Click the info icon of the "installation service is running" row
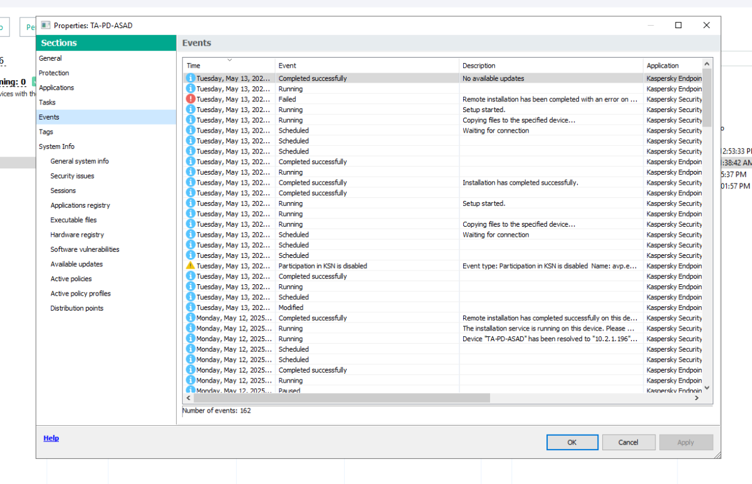The width and height of the screenshot is (752, 484). 191,328
